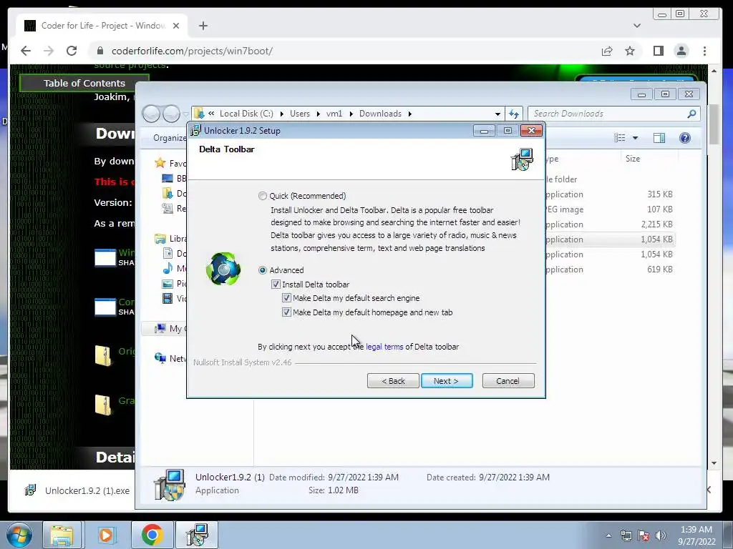The image size is (733, 549).
Task: Click the Unlocker1.9.2 icon in details pane
Action: coord(169,485)
